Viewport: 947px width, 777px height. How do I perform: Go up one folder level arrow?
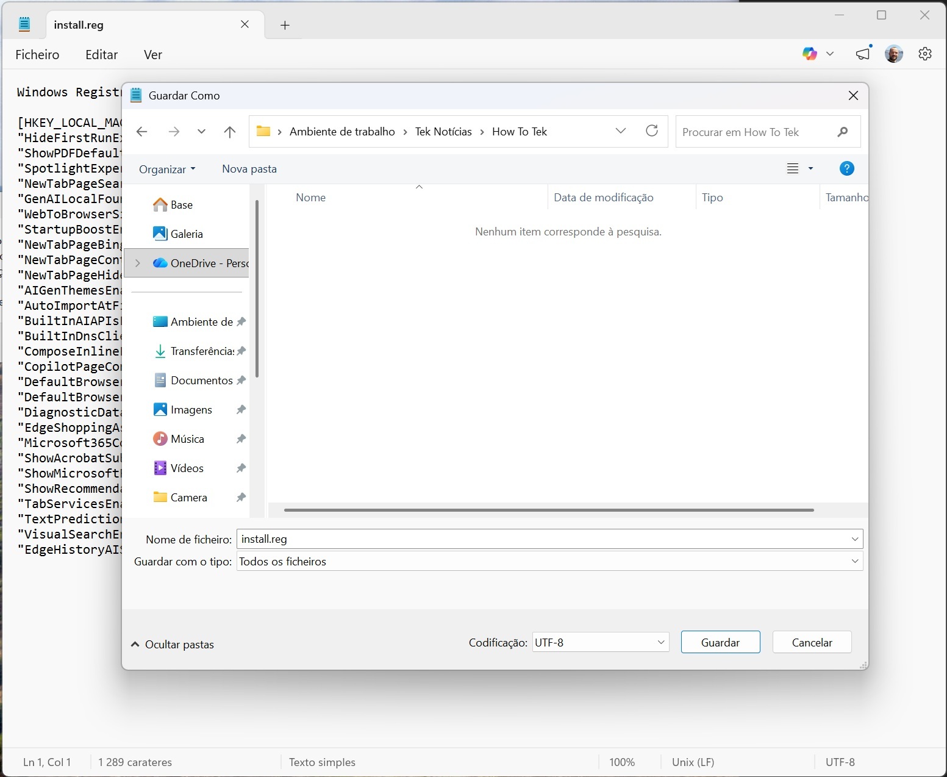[230, 132]
